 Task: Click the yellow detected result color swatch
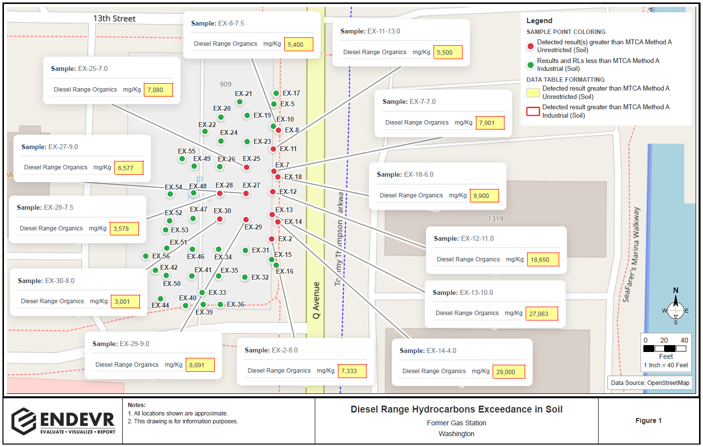tap(532, 92)
